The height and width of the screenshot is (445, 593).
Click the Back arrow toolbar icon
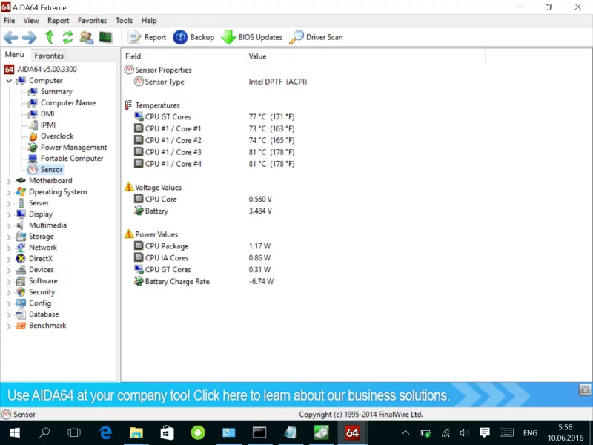pos(10,37)
